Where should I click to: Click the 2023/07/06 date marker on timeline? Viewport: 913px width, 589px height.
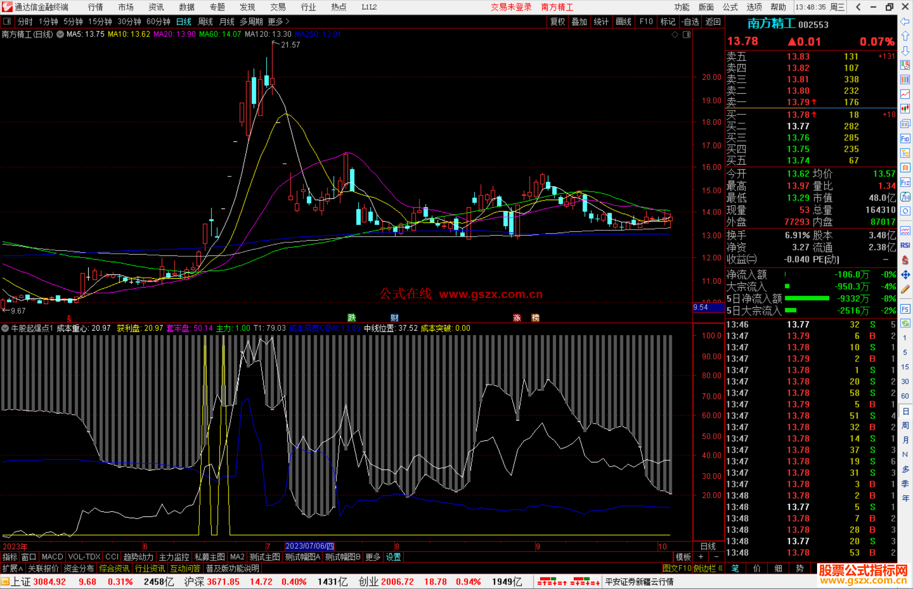click(309, 546)
